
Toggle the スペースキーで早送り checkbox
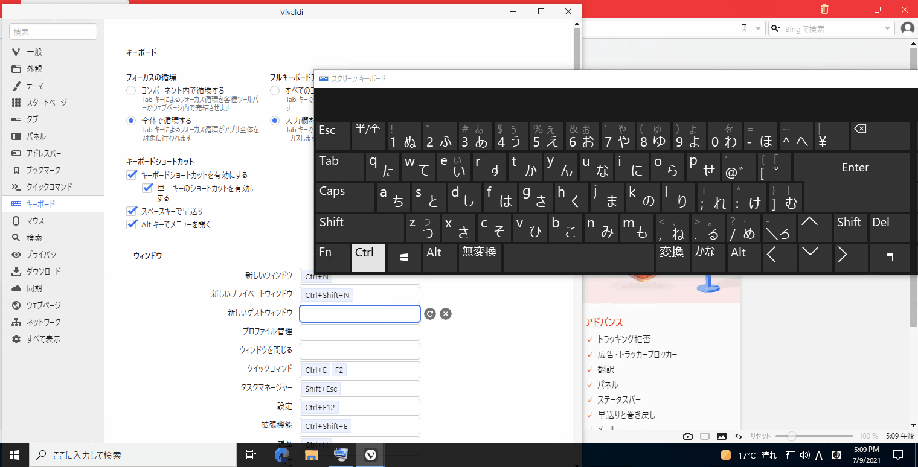[x=132, y=211]
